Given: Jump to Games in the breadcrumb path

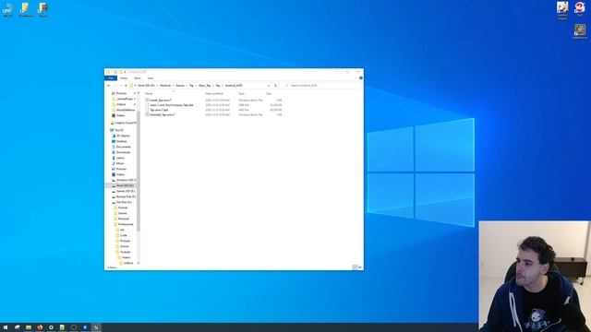Looking at the screenshot, I should pyautogui.click(x=180, y=86).
